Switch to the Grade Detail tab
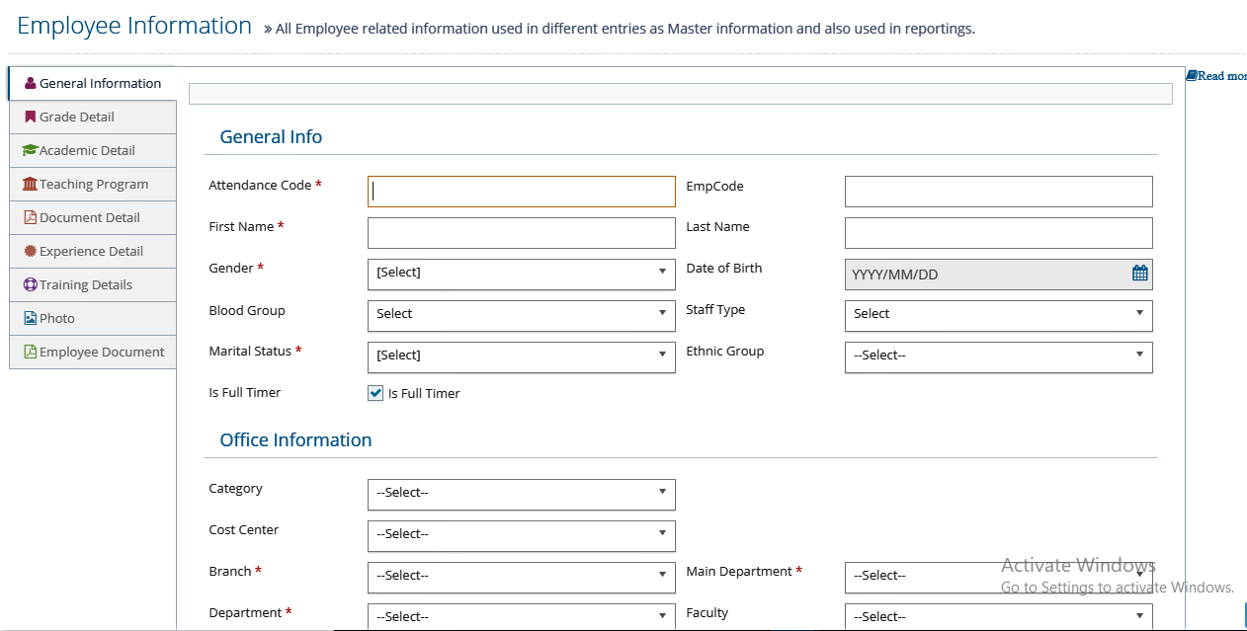The height and width of the screenshot is (631, 1247). click(x=93, y=117)
